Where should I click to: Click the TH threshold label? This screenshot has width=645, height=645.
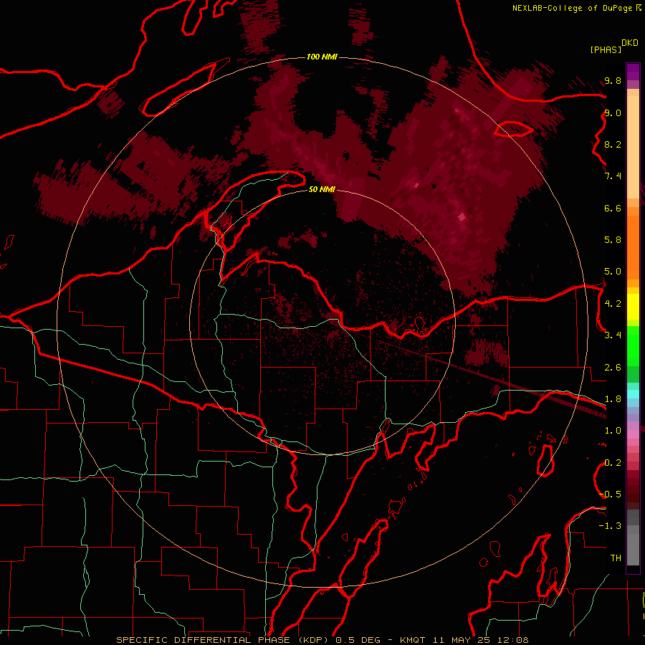click(x=616, y=558)
